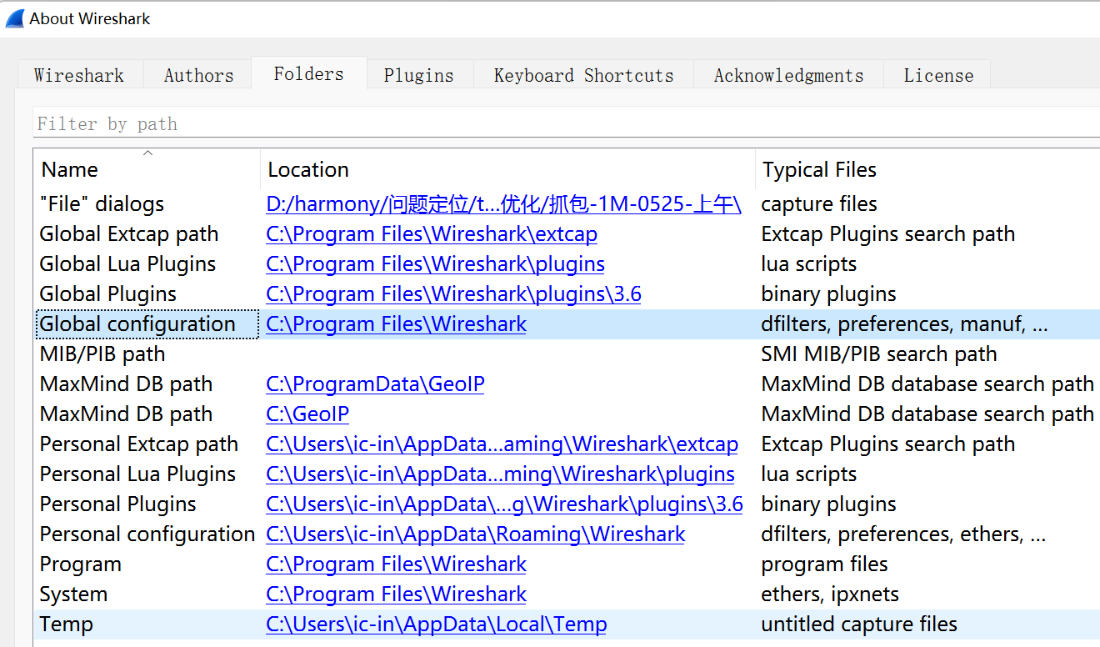Open the AppData\Roaming\Wireshark link
The height and width of the screenshot is (647, 1100).
click(475, 534)
